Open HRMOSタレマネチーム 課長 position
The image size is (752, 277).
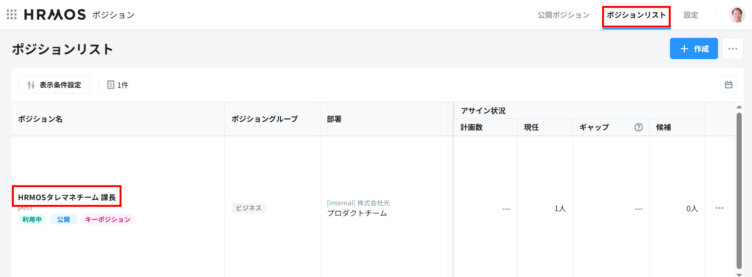67,197
